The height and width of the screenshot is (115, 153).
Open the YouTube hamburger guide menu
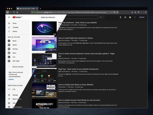tap(9, 17)
